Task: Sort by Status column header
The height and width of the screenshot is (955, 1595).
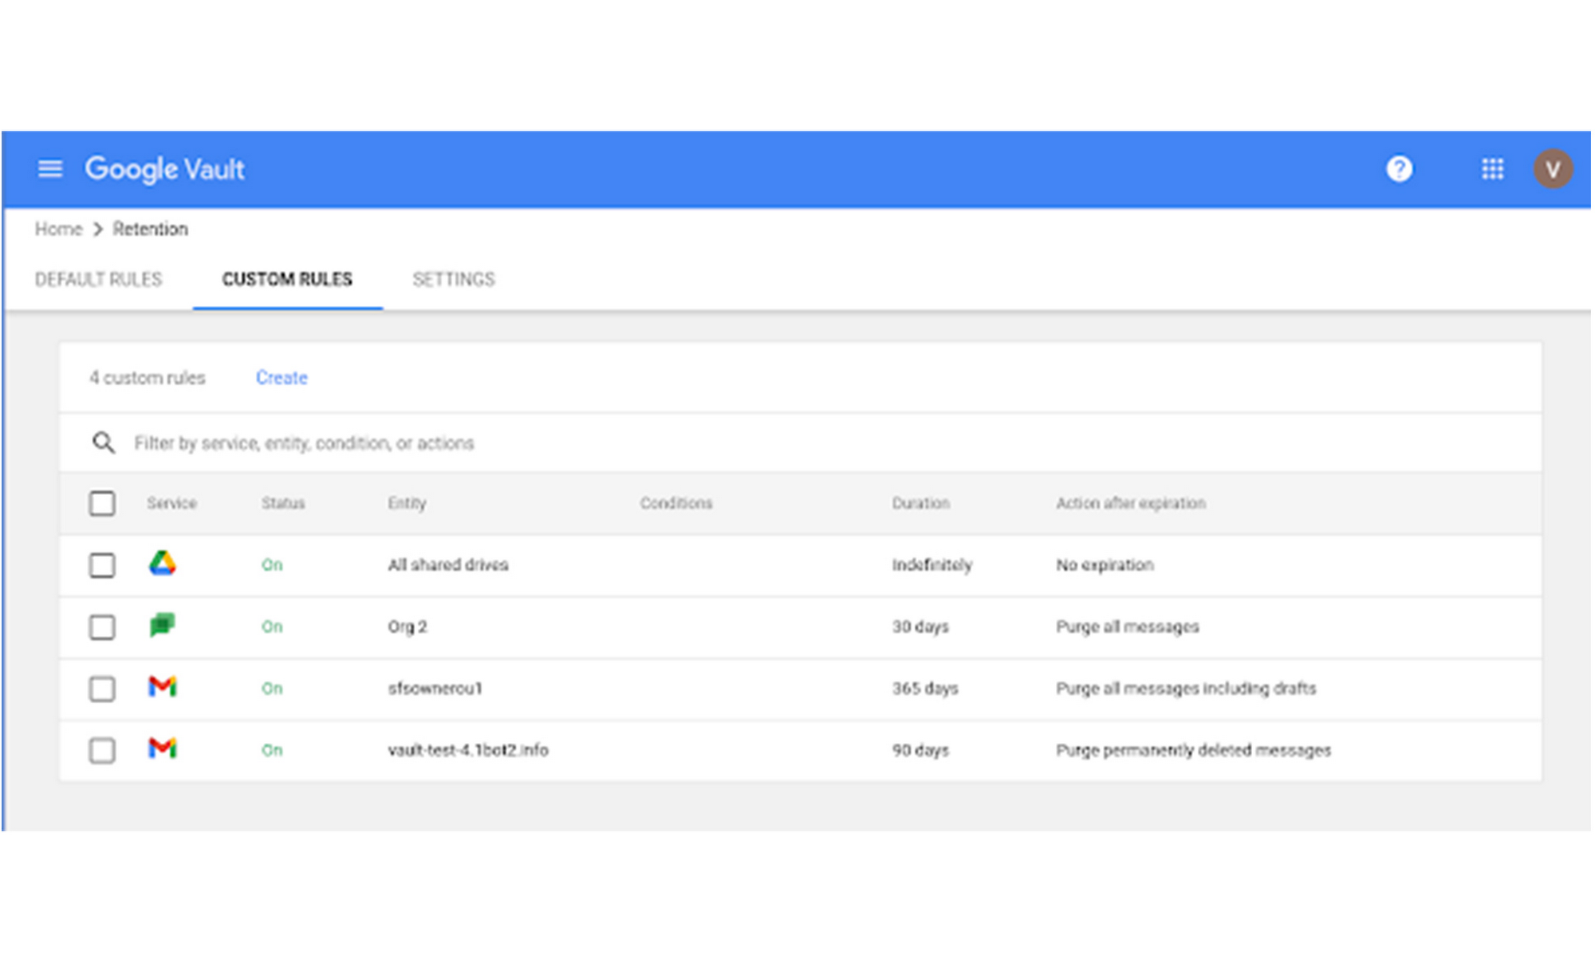Action: tap(283, 503)
